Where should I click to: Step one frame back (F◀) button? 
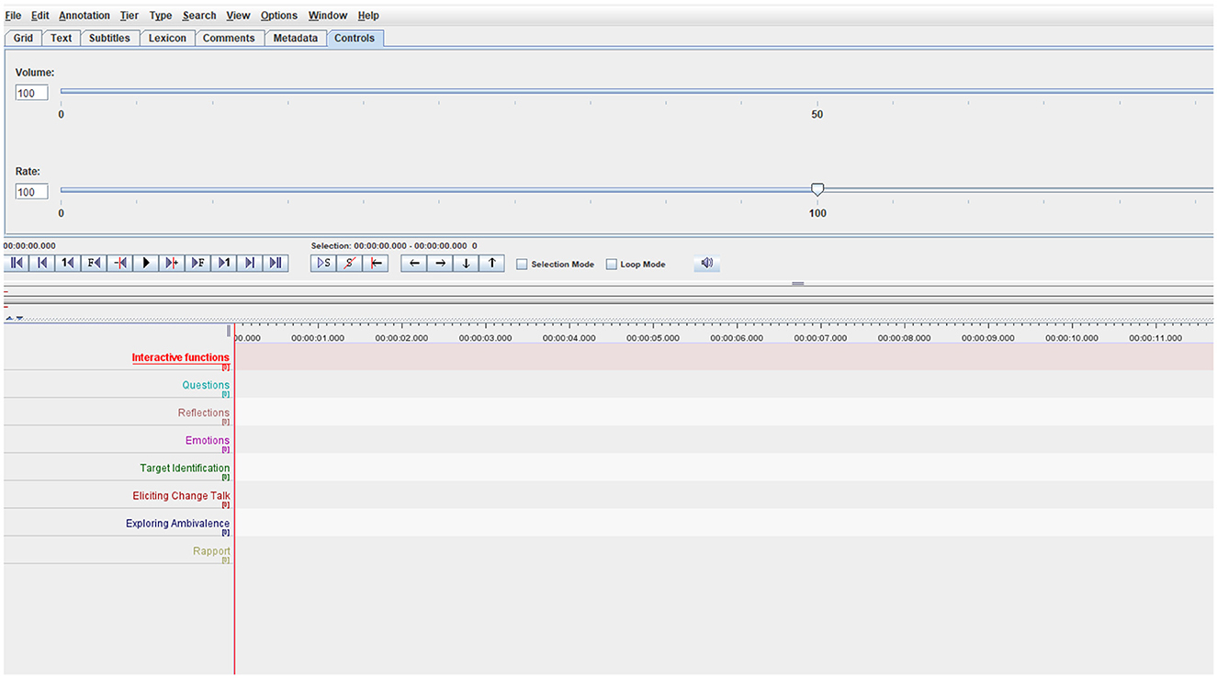pos(94,264)
